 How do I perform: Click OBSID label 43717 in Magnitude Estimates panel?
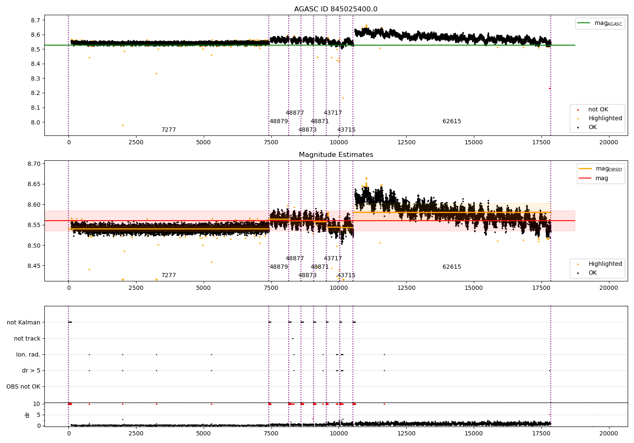[x=333, y=259]
